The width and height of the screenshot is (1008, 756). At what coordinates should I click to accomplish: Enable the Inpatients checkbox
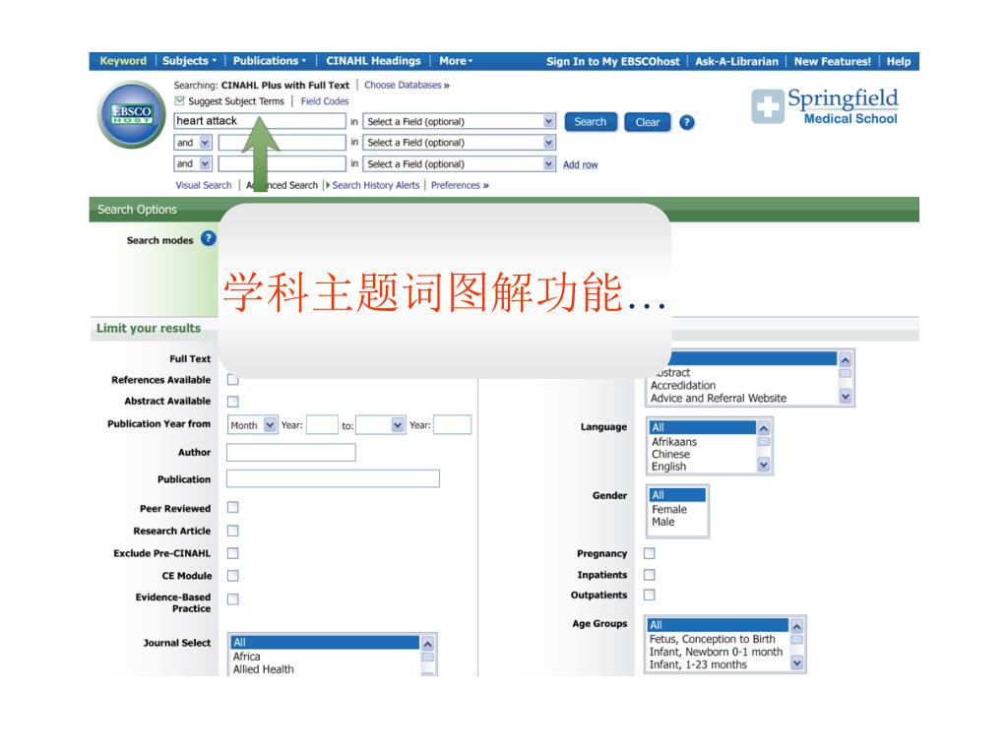pyautogui.click(x=650, y=574)
